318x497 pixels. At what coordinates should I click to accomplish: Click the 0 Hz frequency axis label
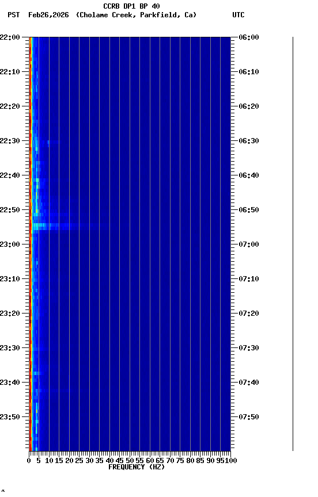[x=29, y=461]
